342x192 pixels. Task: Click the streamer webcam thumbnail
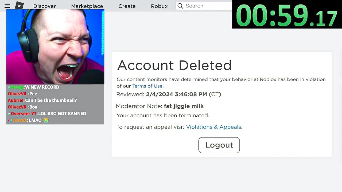click(55, 47)
